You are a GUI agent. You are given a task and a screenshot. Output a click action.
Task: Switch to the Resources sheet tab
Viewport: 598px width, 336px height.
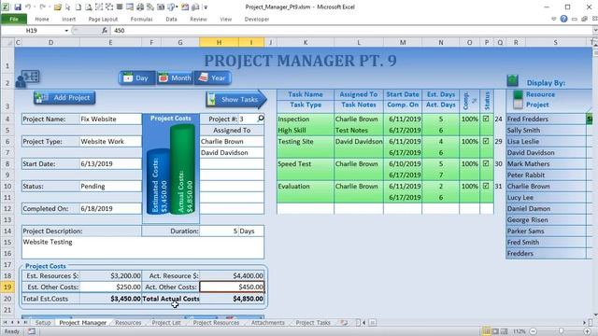coord(128,323)
